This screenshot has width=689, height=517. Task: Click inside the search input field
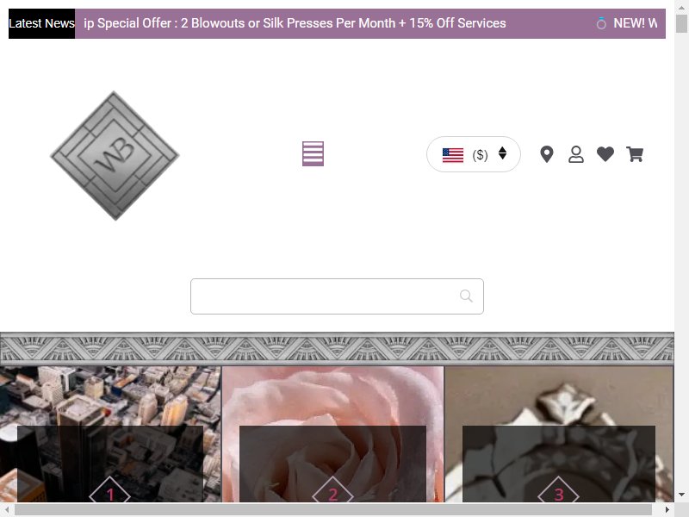pos(337,296)
